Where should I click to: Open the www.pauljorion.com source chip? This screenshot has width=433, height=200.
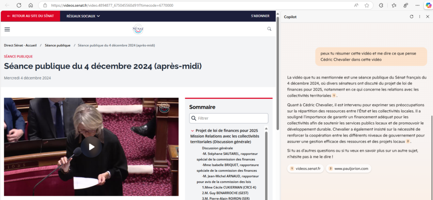(x=348, y=168)
